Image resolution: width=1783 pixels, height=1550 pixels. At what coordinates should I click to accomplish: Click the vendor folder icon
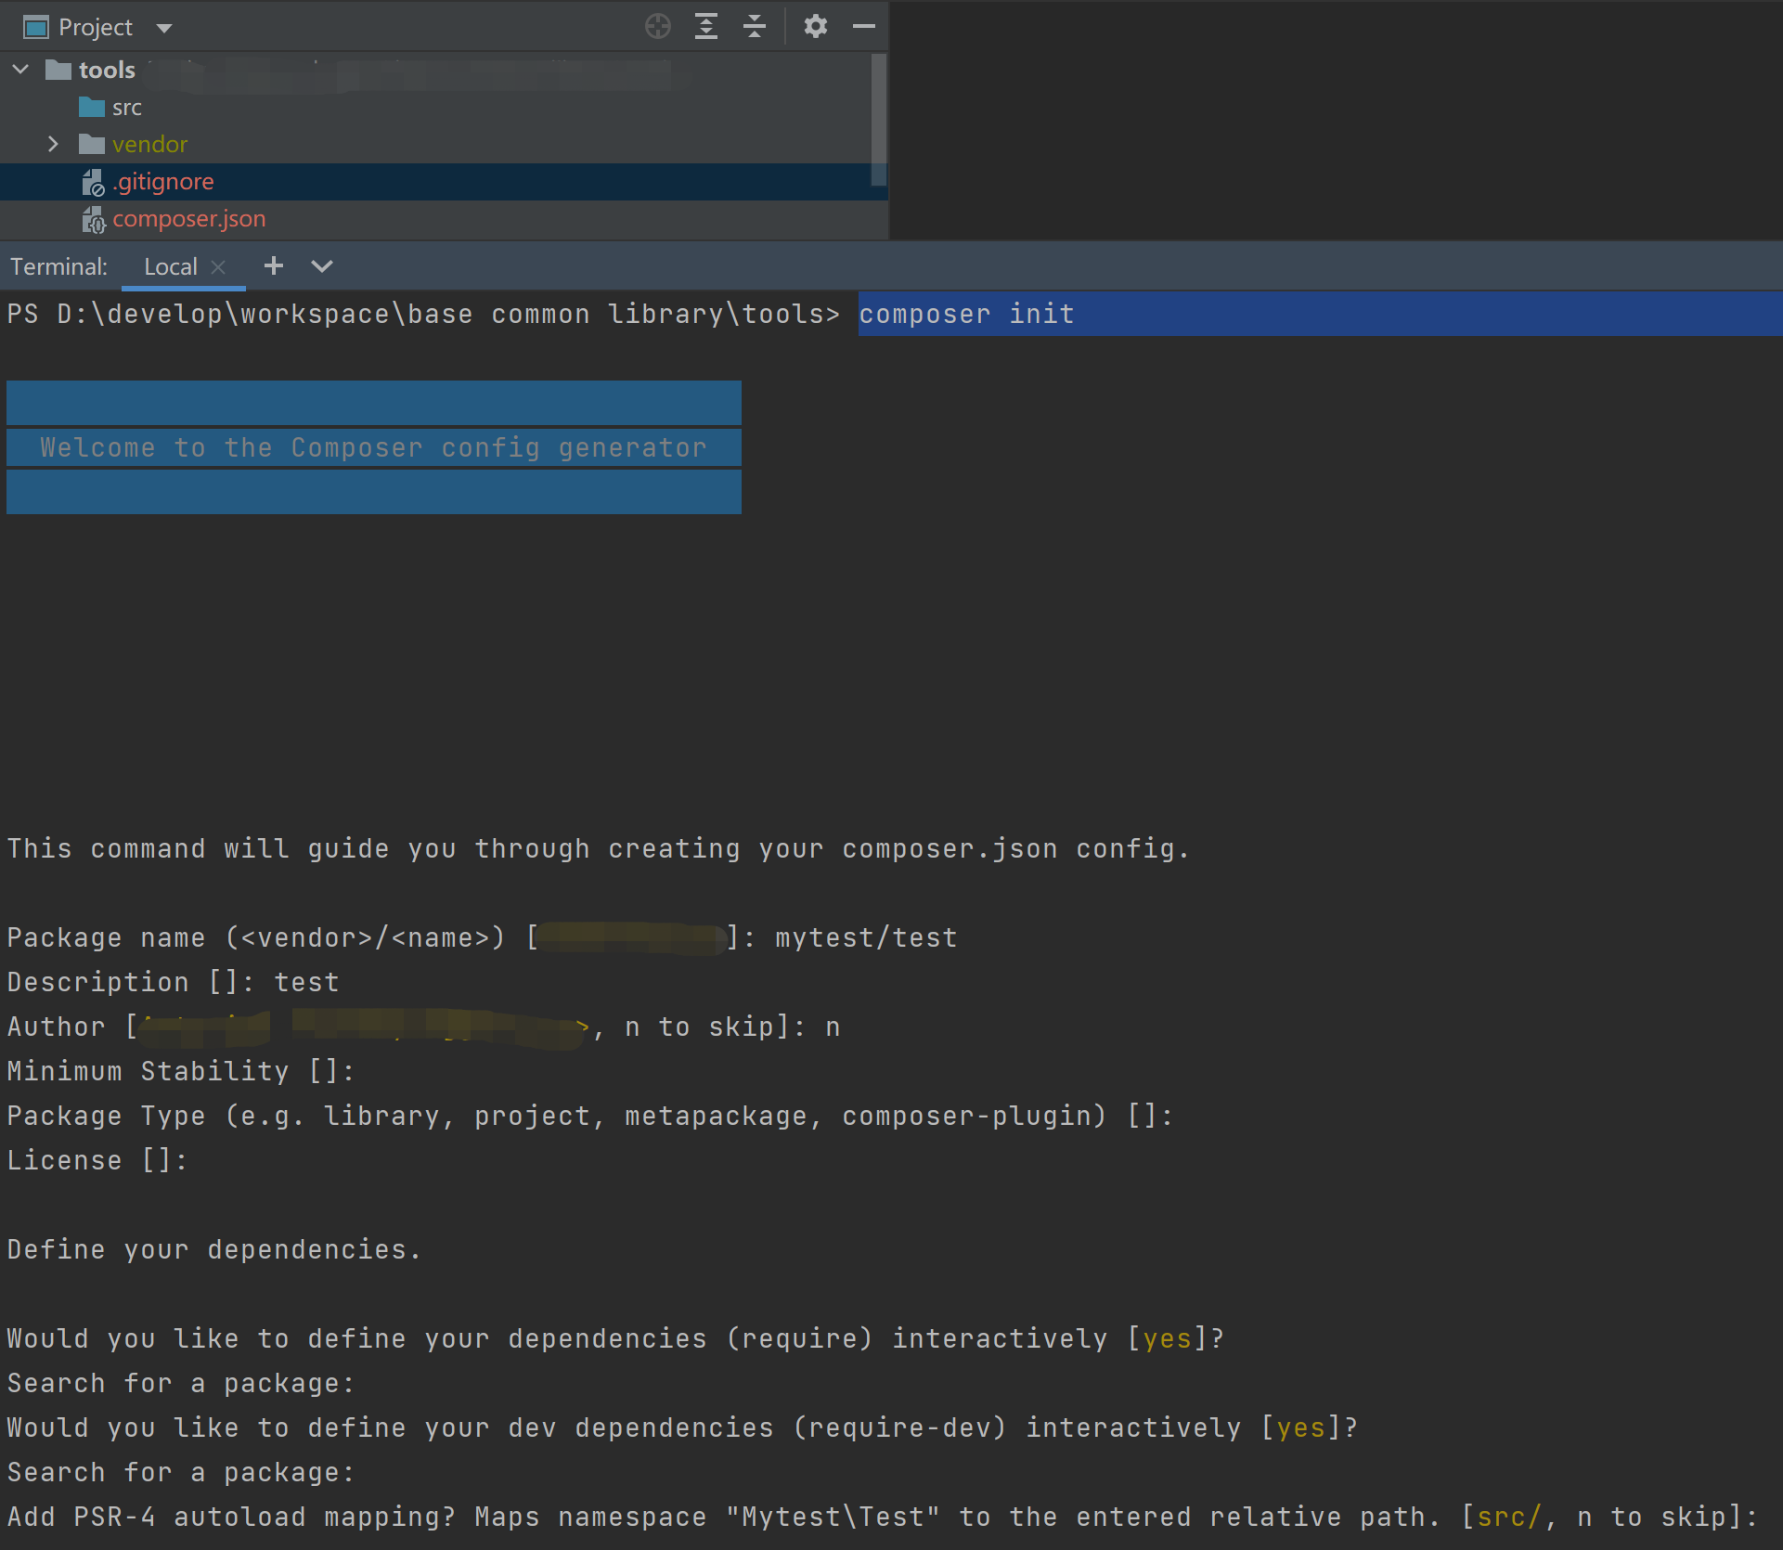(x=92, y=144)
